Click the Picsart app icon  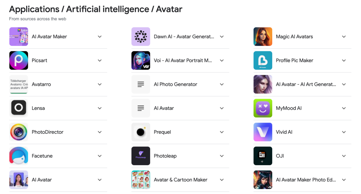[x=19, y=60]
